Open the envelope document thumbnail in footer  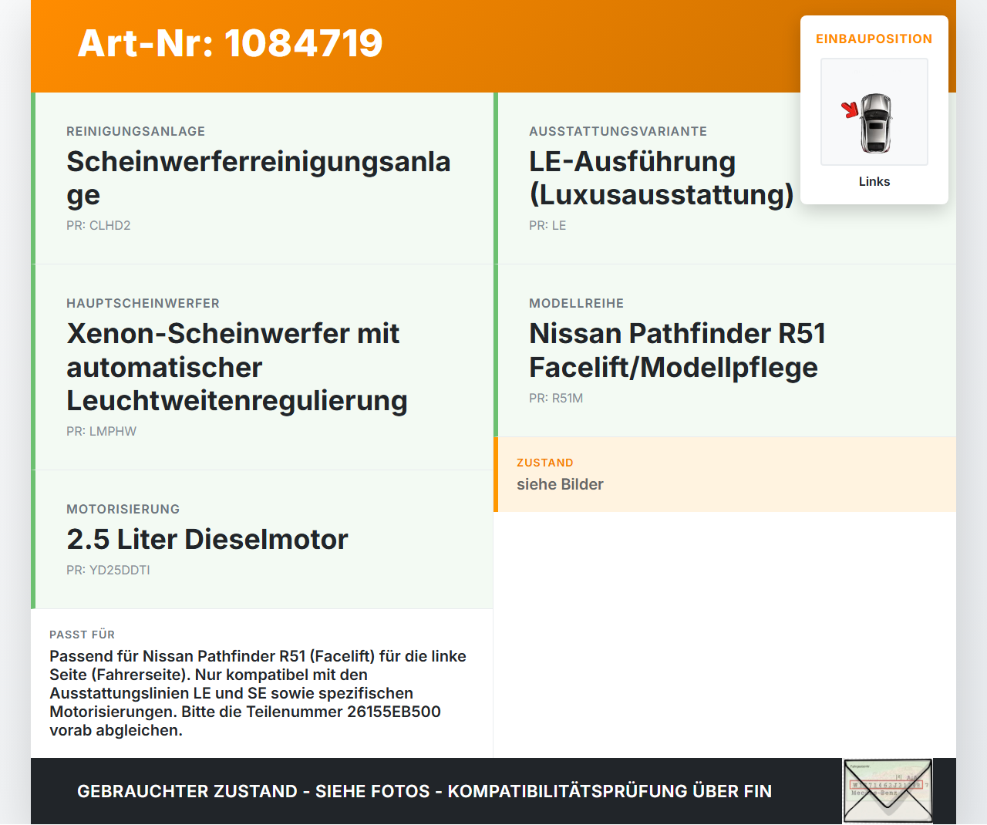click(x=888, y=791)
